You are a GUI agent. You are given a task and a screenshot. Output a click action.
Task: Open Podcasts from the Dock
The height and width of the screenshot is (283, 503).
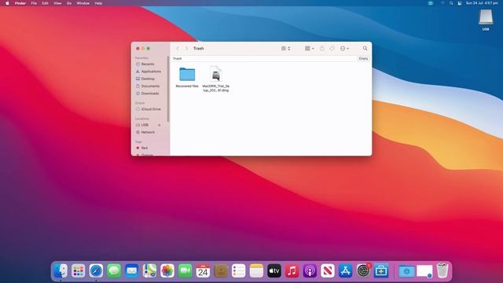pos(310,270)
